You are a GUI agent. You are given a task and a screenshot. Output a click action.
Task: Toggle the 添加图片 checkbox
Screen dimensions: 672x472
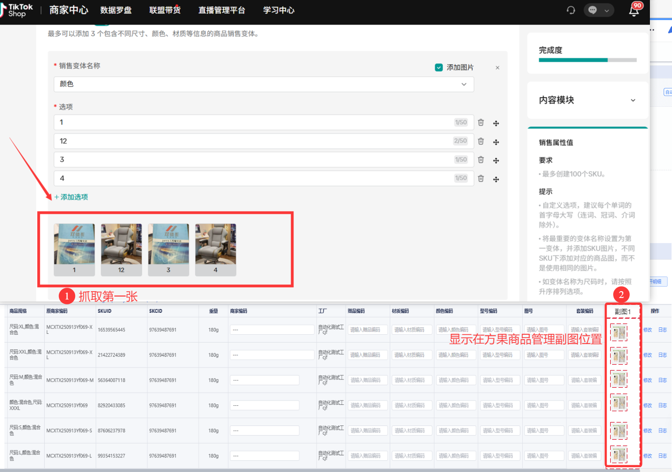(439, 68)
